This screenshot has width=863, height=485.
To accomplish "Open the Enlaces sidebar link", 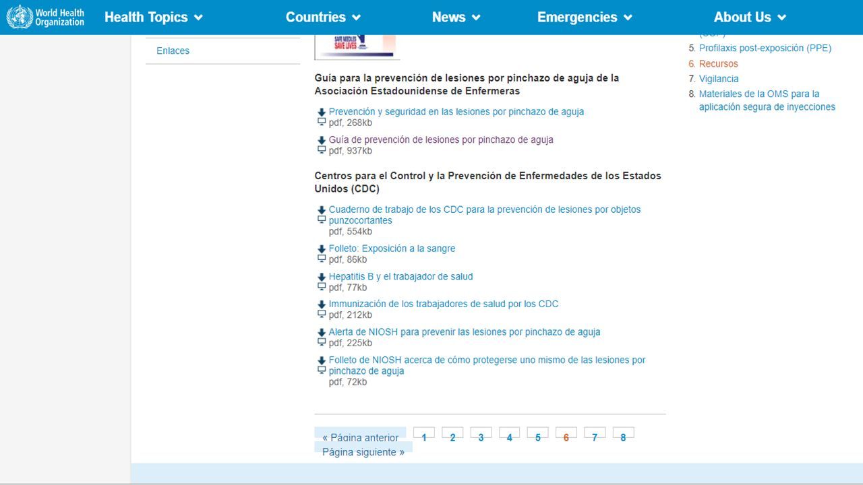I will click(x=173, y=51).
